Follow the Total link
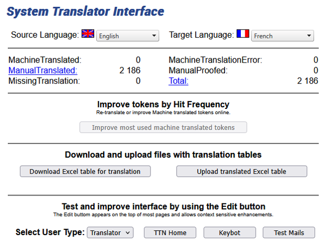The height and width of the screenshot is (244, 324). pyautogui.click(x=178, y=81)
